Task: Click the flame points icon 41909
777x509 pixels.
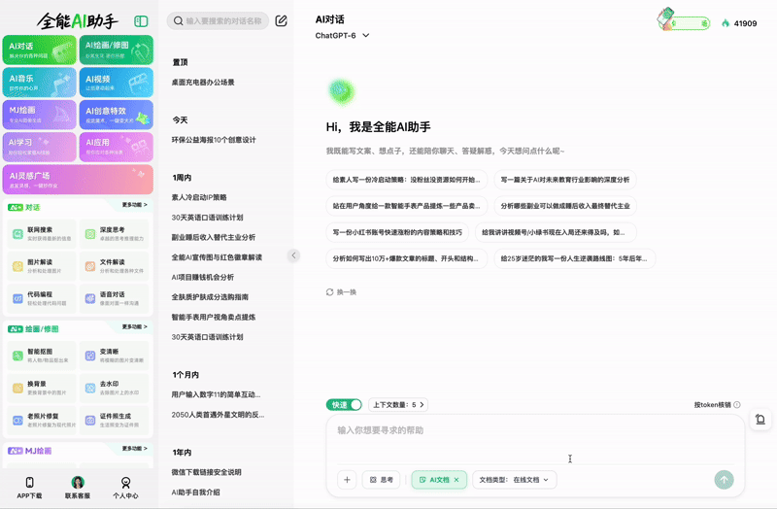Action: point(726,23)
